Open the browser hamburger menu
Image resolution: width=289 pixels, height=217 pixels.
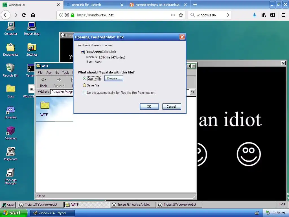click(284, 15)
